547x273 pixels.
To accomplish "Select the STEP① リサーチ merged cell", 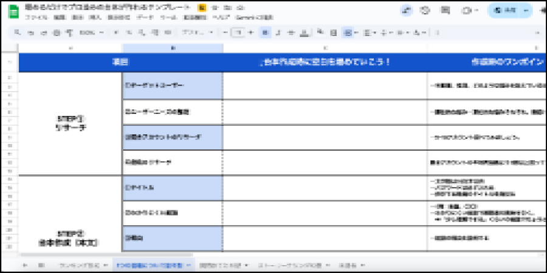I will click(x=71, y=123).
